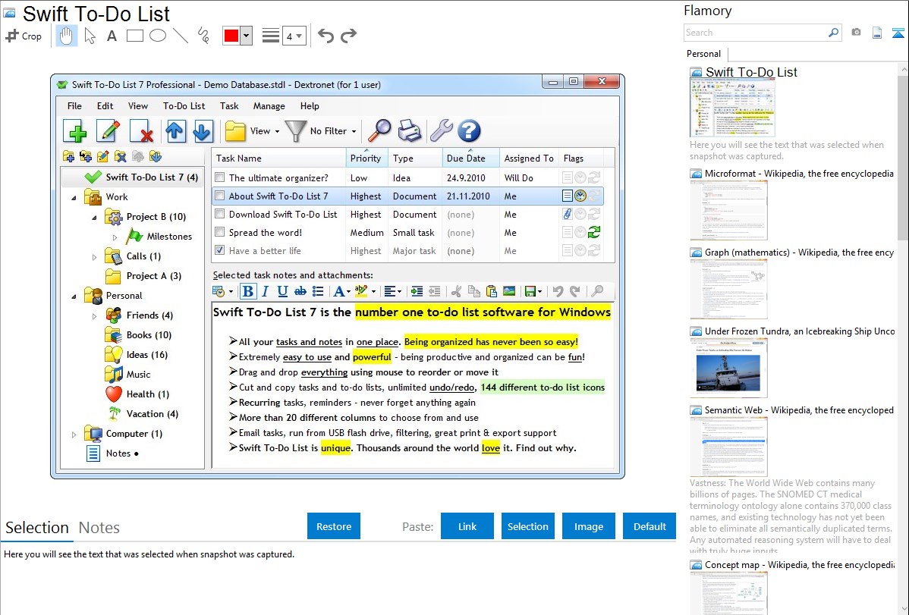This screenshot has height=615, width=909.
Task: Click the Graph (mathematics) snapshot title
Action: (800, 253)
